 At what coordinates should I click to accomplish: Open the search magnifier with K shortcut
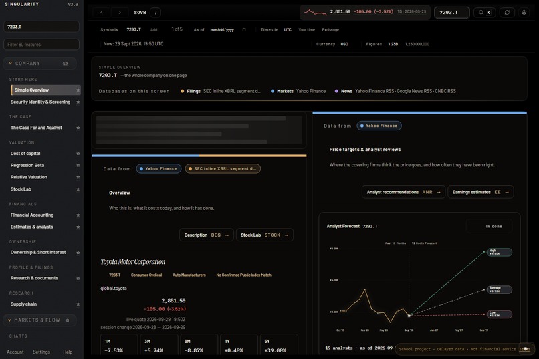484,12
